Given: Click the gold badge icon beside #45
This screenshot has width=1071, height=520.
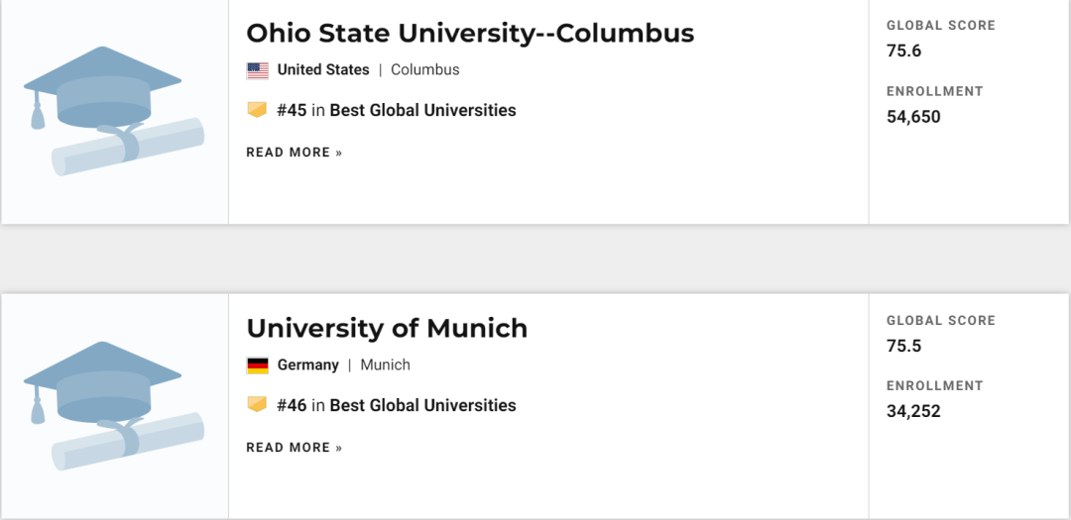Looking at the screenshot, I should pos(257,110).
